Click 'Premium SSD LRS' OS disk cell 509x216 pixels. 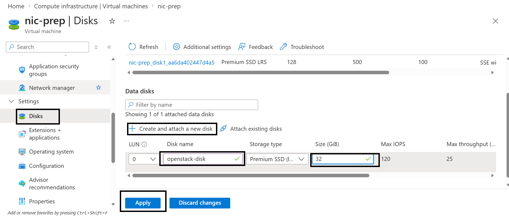click(244, 62)
